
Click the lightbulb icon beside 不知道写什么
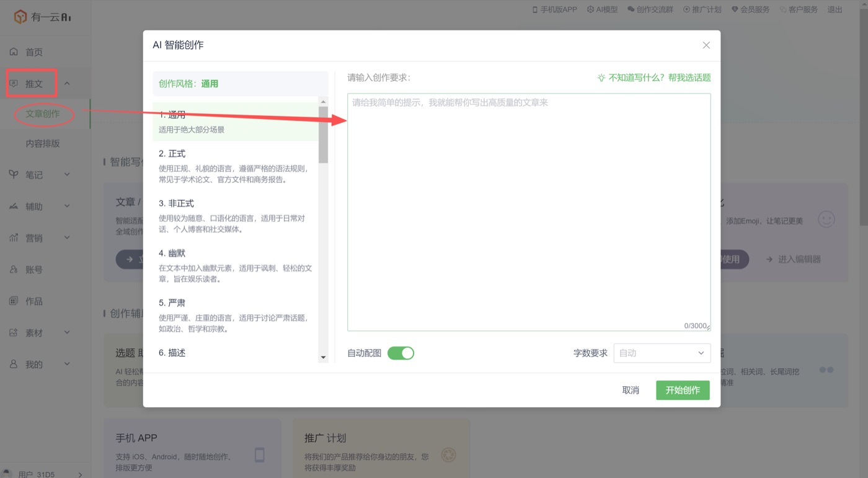pos(601,78)
